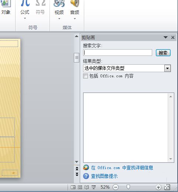178x192 pixels.
Task: Open the 查找图像提示 link
Action: [104, 176]
